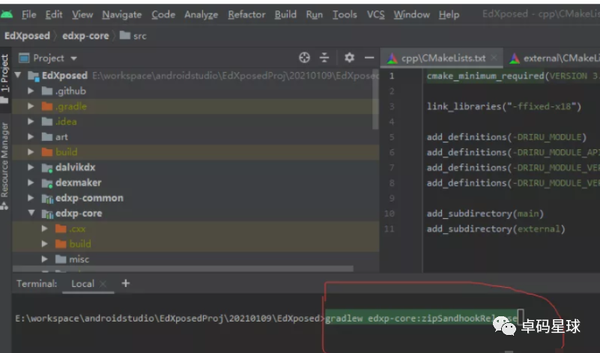Close the Local terminal tab

click(103, 284)
